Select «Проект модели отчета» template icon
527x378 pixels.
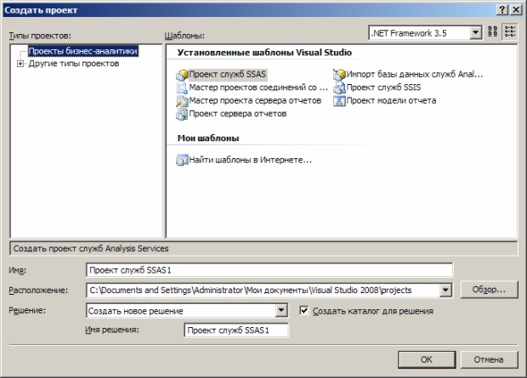(339, 101)
